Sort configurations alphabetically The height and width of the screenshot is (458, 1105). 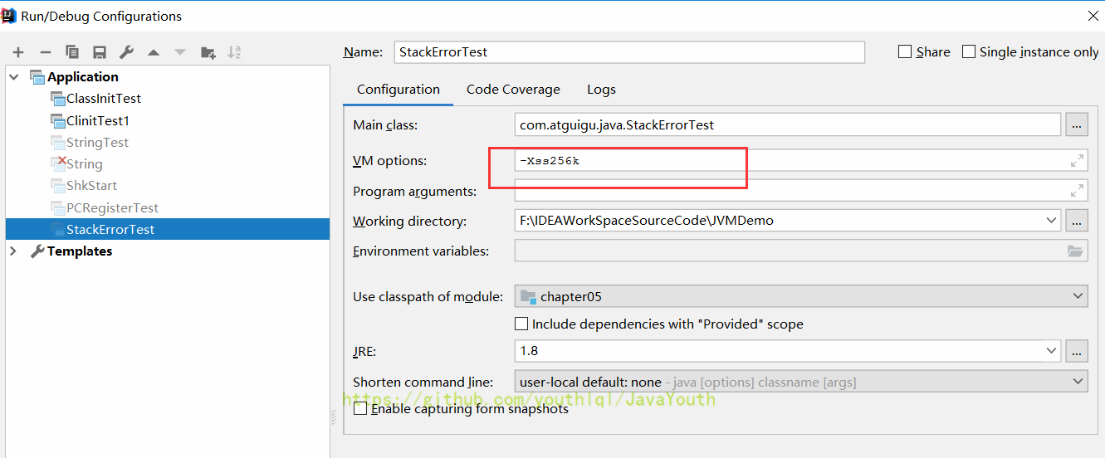[x=234, y=52]
